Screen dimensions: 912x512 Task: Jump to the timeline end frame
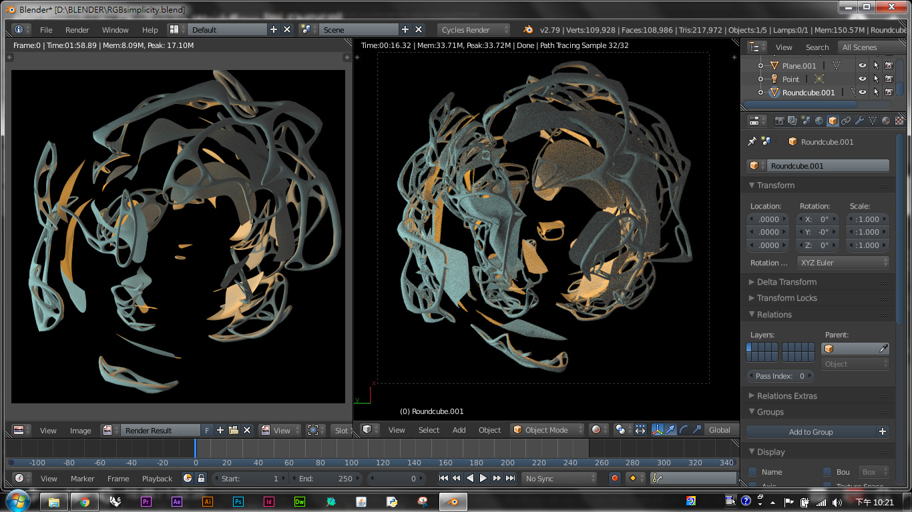(x=511, y=478)
